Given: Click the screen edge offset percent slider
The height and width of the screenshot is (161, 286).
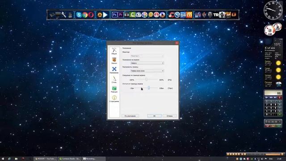Looking at the screenshot, I should (x=146, y=80).
